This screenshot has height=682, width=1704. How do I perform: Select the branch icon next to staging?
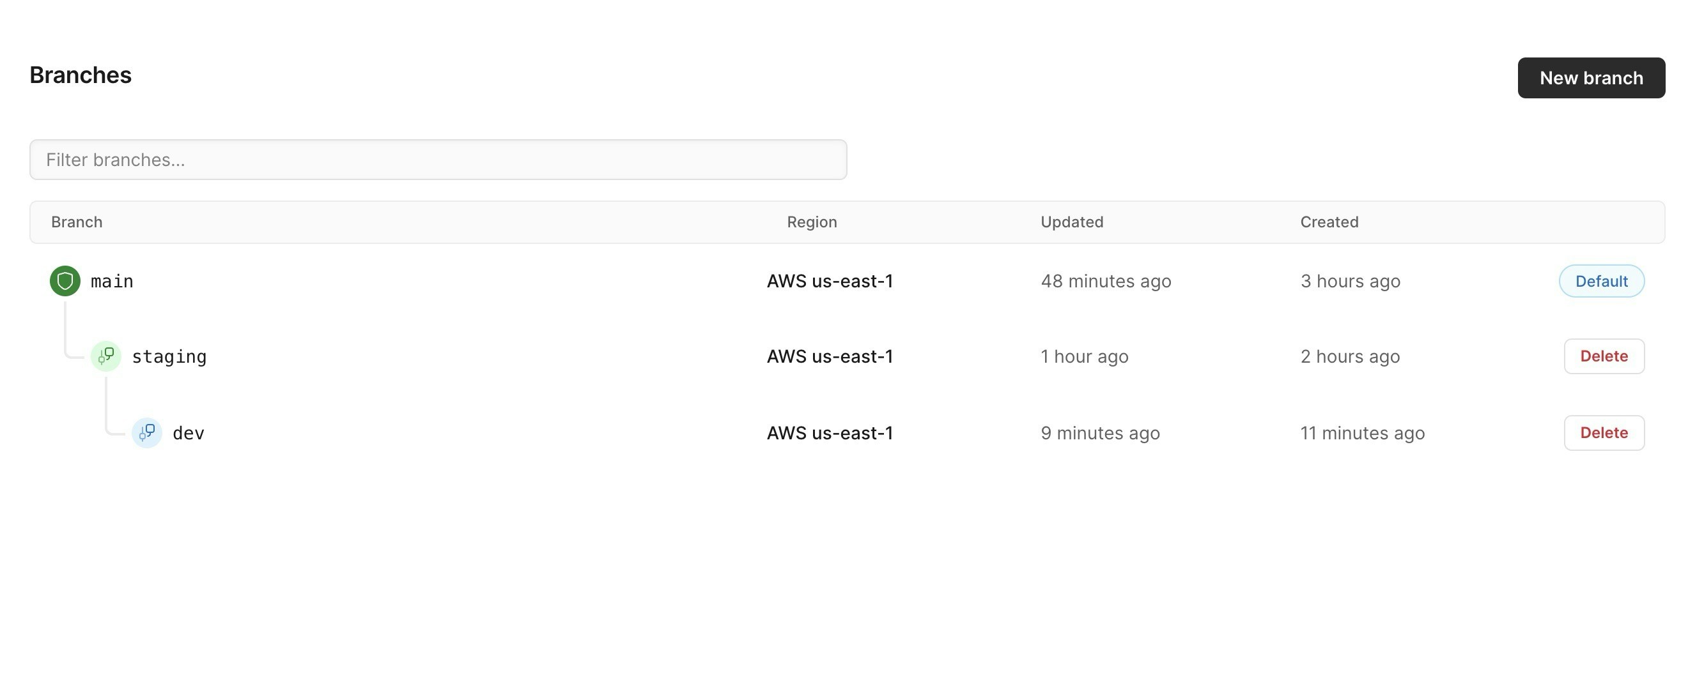coord(106,356)
